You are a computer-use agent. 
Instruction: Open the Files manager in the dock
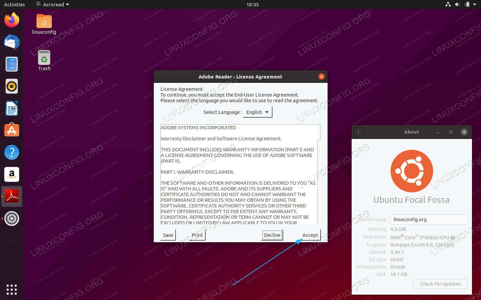point(12,64)
